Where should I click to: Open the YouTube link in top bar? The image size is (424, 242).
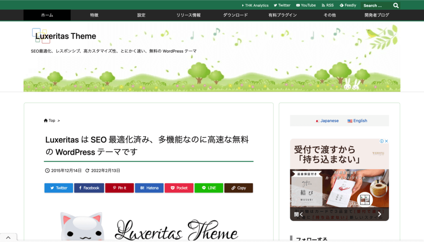[x=306, y=5]
